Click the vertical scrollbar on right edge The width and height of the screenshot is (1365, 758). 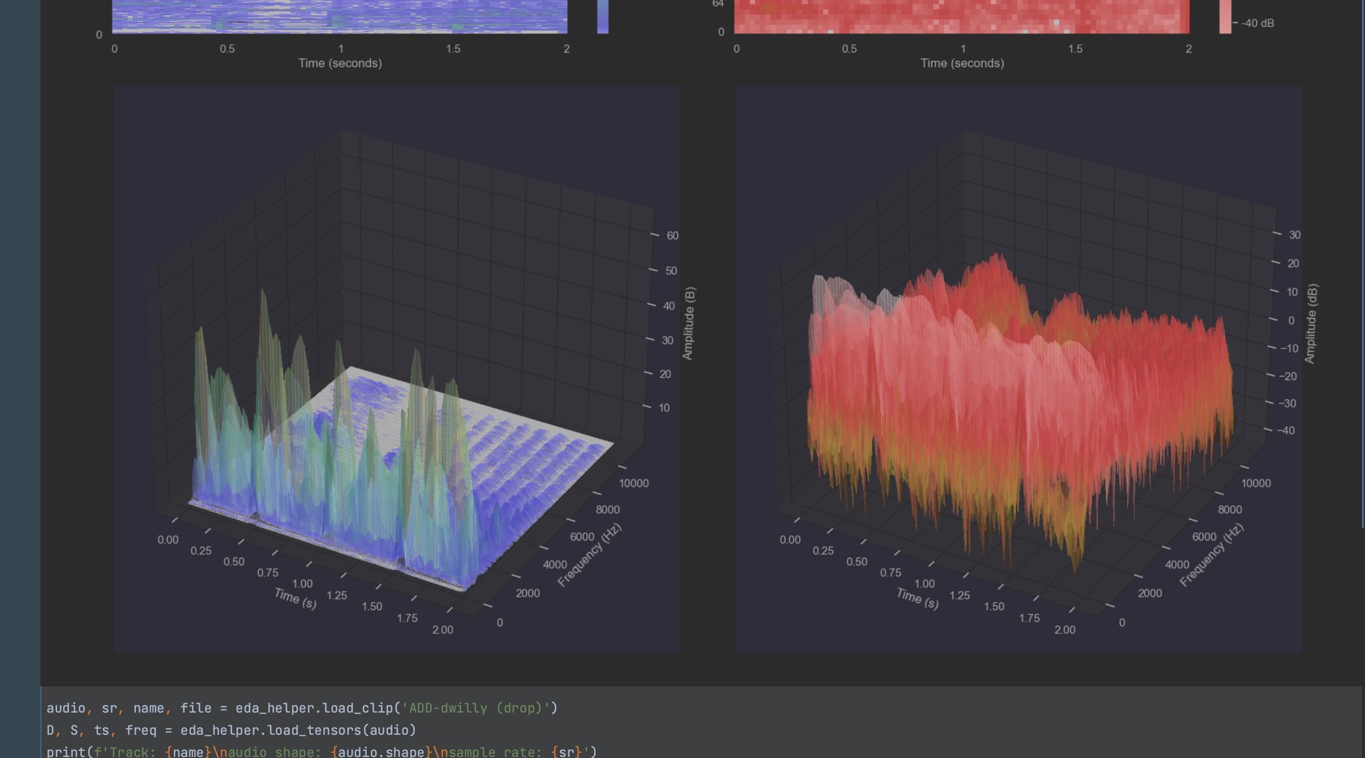point(1362,264)
